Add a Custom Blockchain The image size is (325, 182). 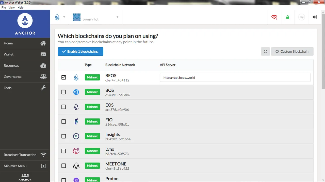(x=292, y=51)
